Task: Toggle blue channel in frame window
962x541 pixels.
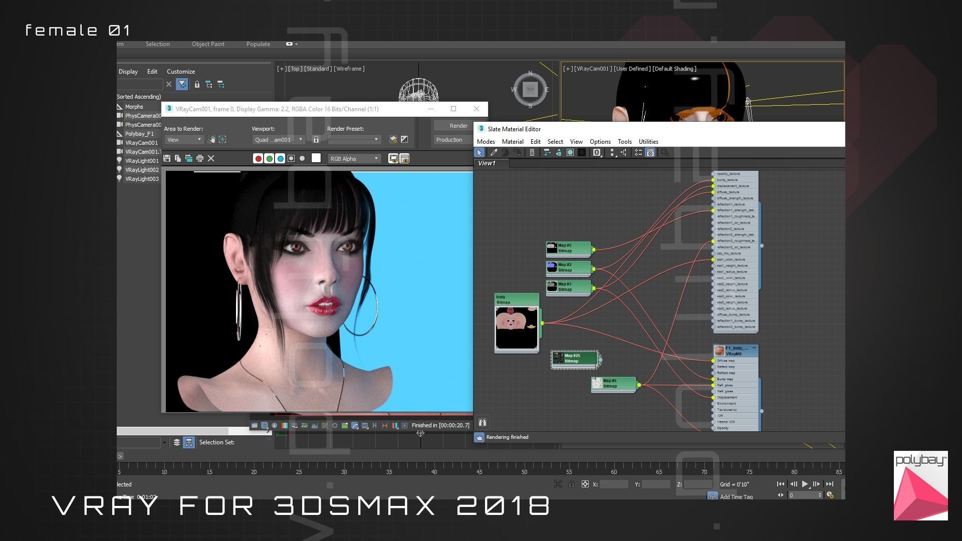Action: click(x=280, y=159)
